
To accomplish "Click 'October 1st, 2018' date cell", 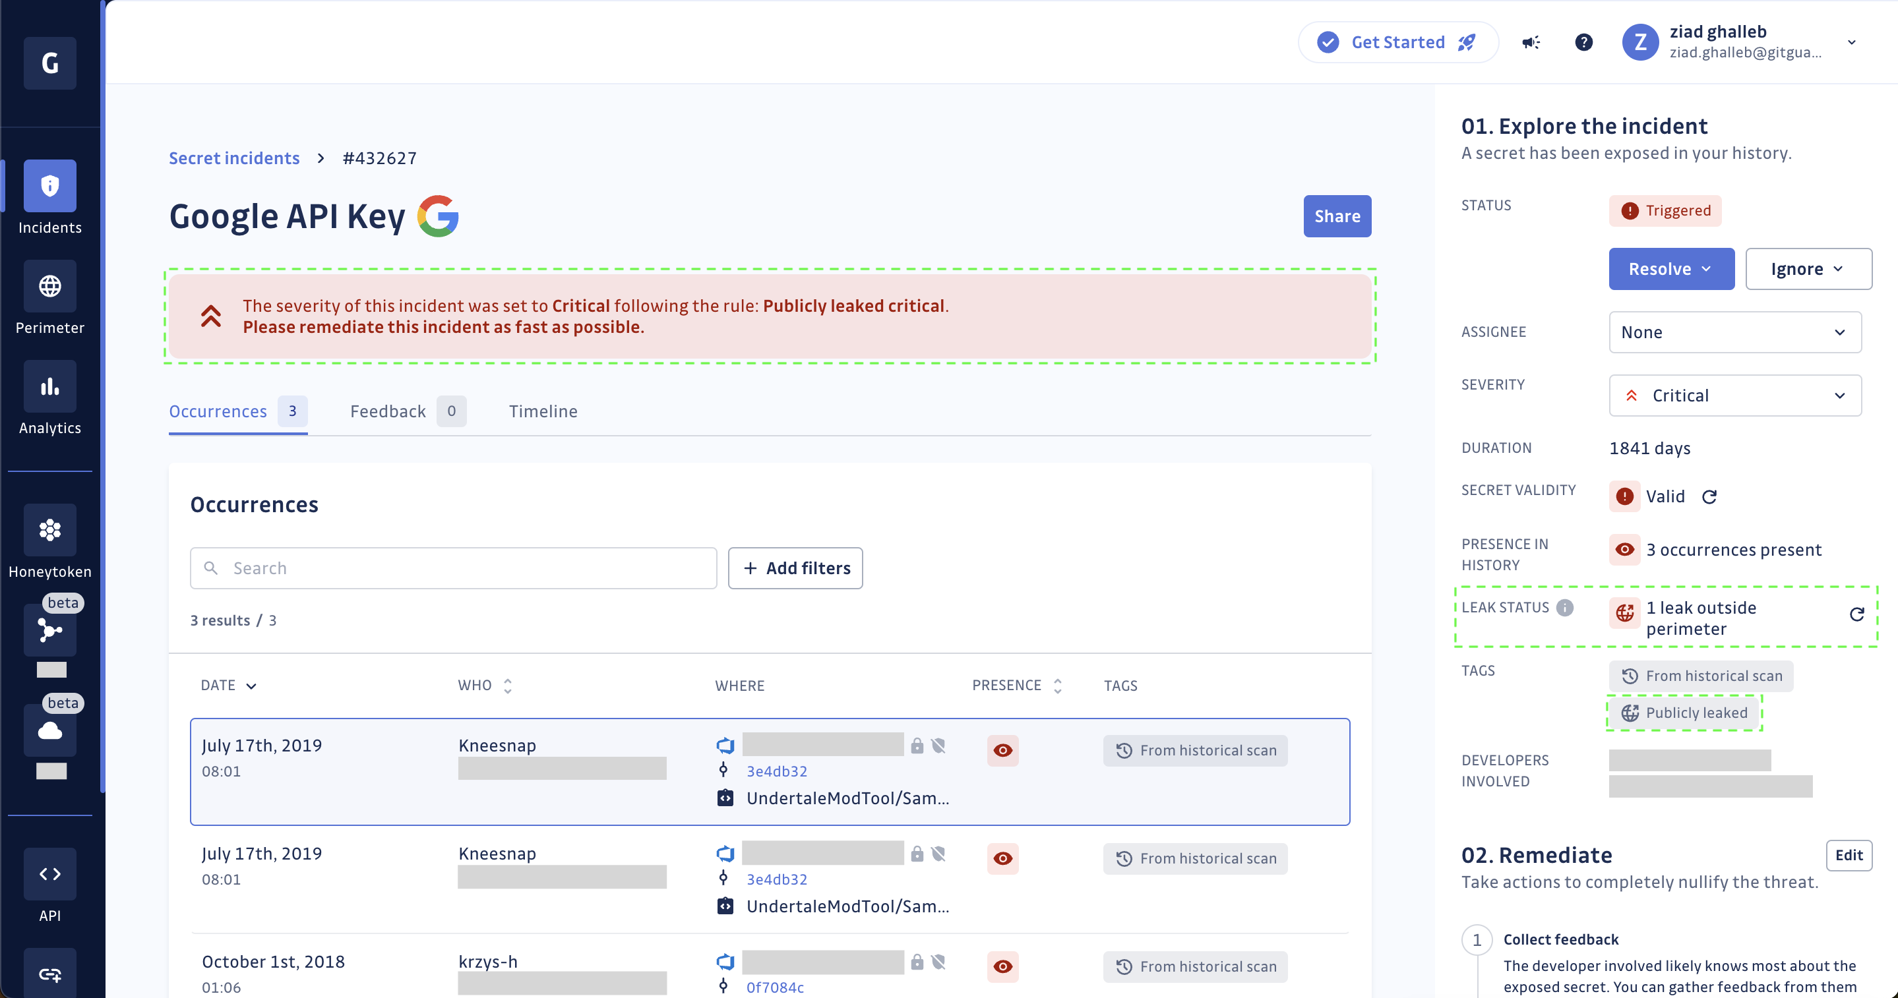I will [x=273, y=962].
